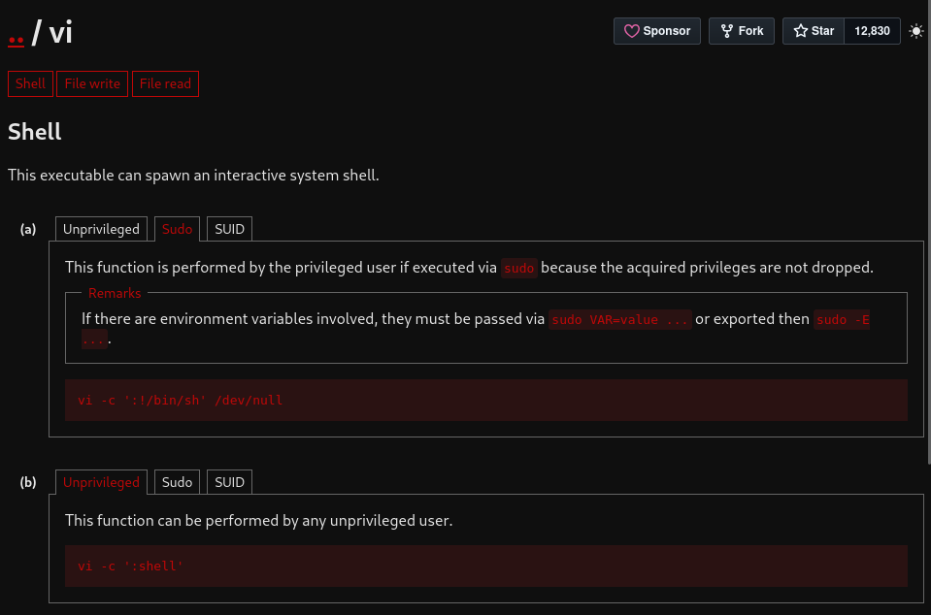Select the Unprivileged tab in example (b)

click(101, 482)
